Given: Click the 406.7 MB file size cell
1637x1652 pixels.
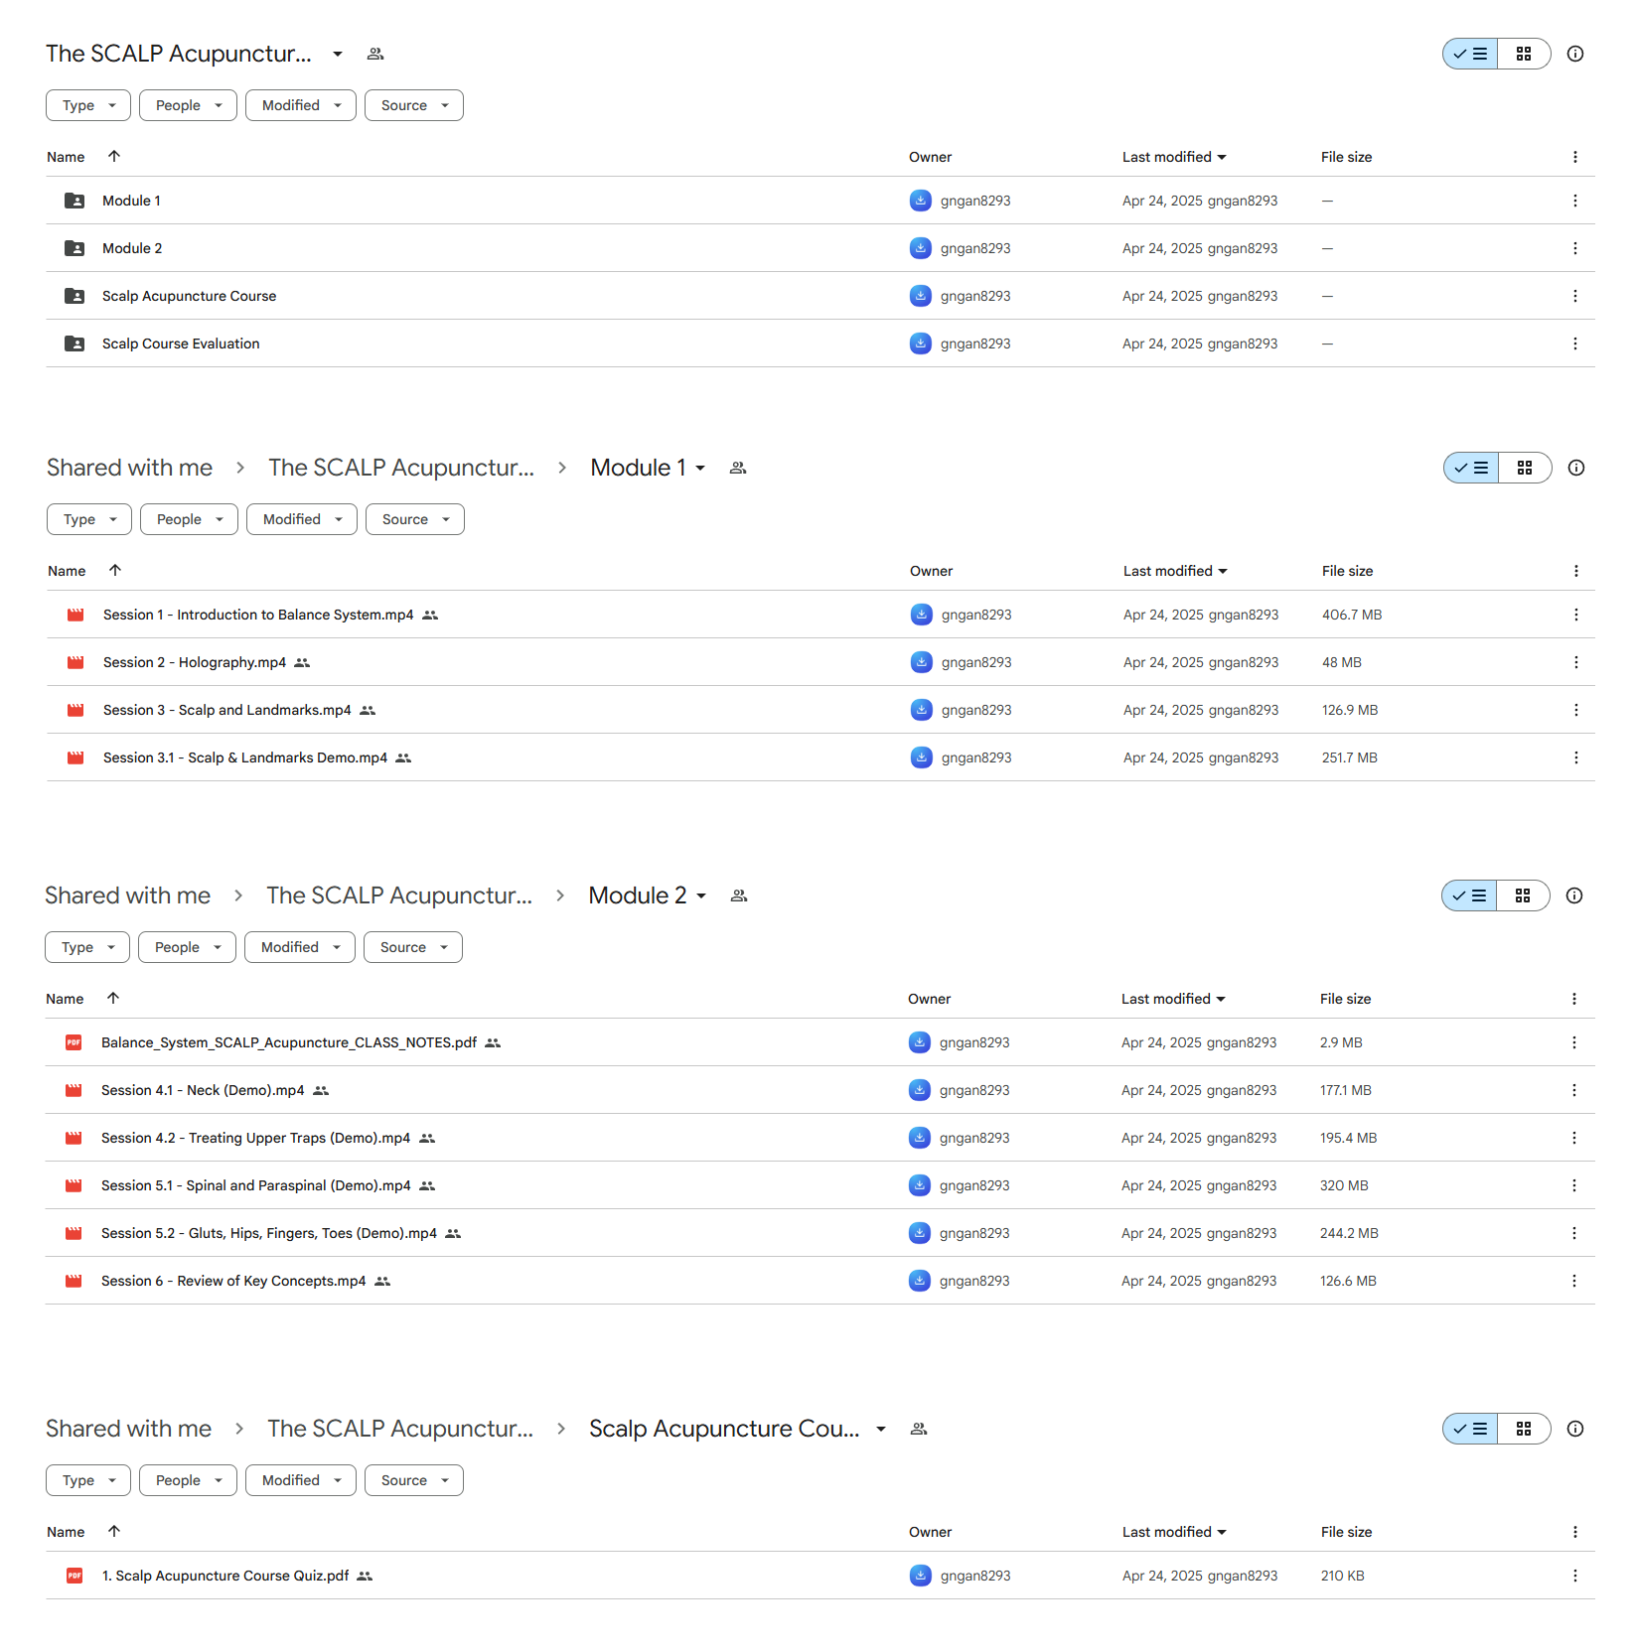Looking at the screenshot, I should (1352, 615).
